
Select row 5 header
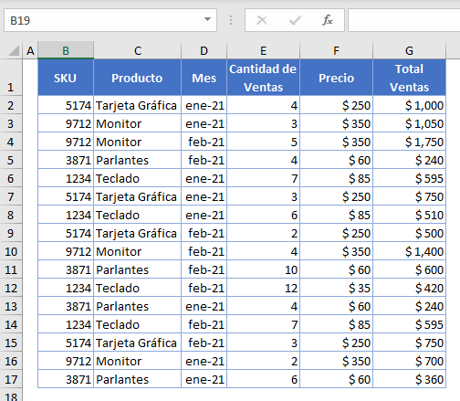(11, 160)
